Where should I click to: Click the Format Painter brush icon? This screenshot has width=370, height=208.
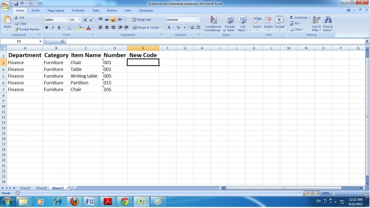coord(17,30)
